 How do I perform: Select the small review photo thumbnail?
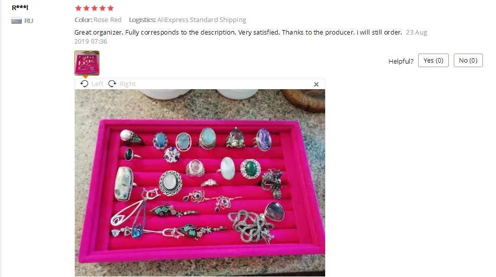click(87, 63)
